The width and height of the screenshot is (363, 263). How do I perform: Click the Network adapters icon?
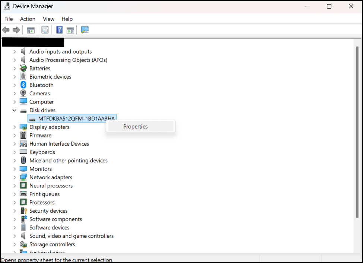pos(23,177)
